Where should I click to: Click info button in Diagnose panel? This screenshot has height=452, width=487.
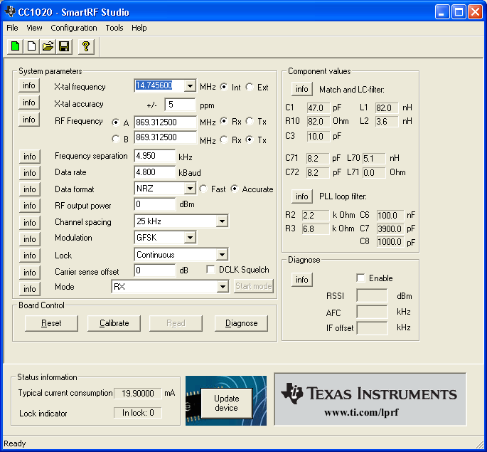pyautogui.click(x=302, y=280)
